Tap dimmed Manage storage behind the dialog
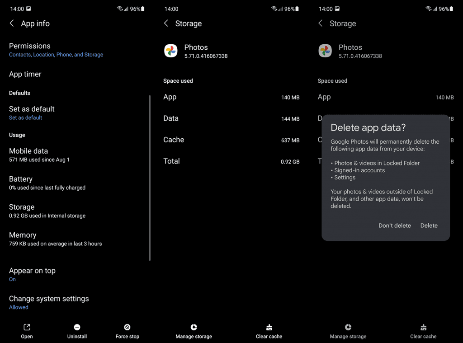The height and width of the screenshot is (343, 463). (x=348, y=331)
